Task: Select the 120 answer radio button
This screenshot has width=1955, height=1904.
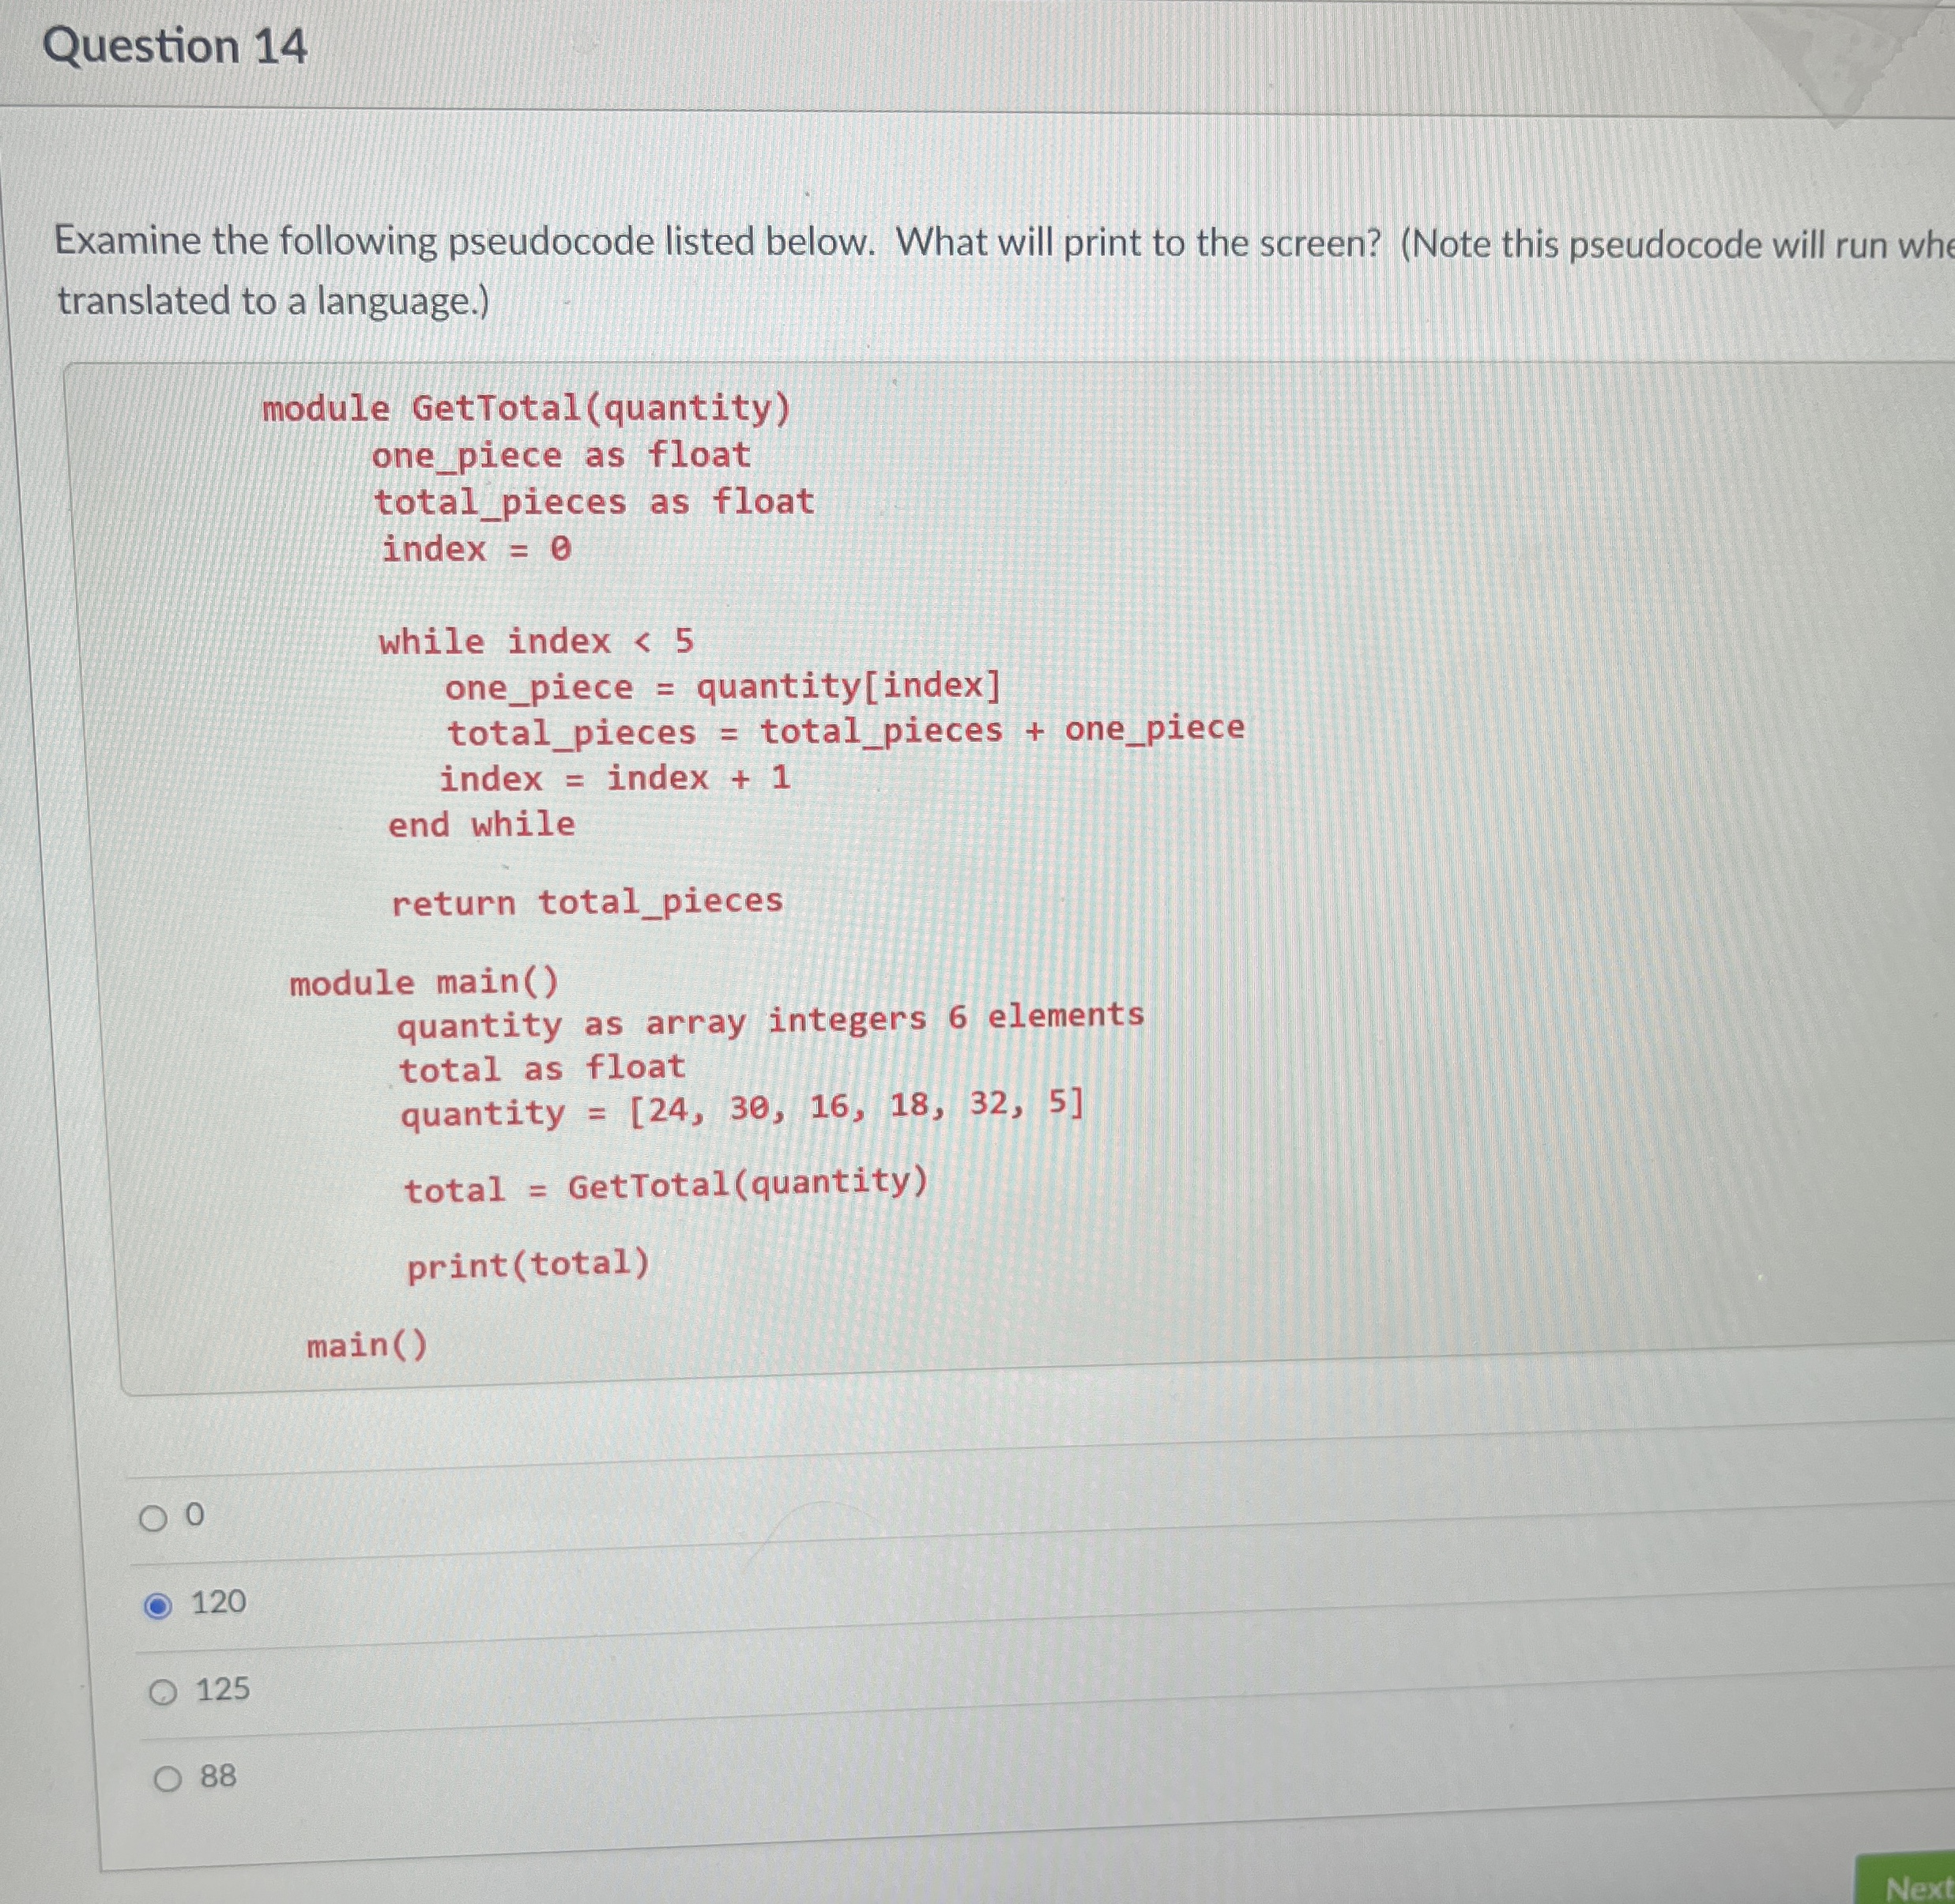Action: pyautogui.click(x=158, y=1607)
